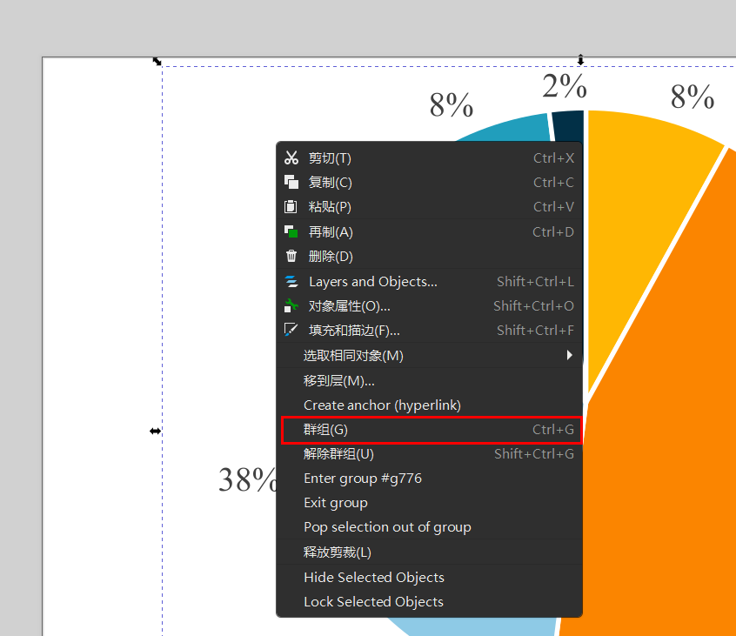Image resolution: width=736 pixels, height=636 pixels.
Task: Click the Layers and Objects stack icon
Action: tap(291, 282)
